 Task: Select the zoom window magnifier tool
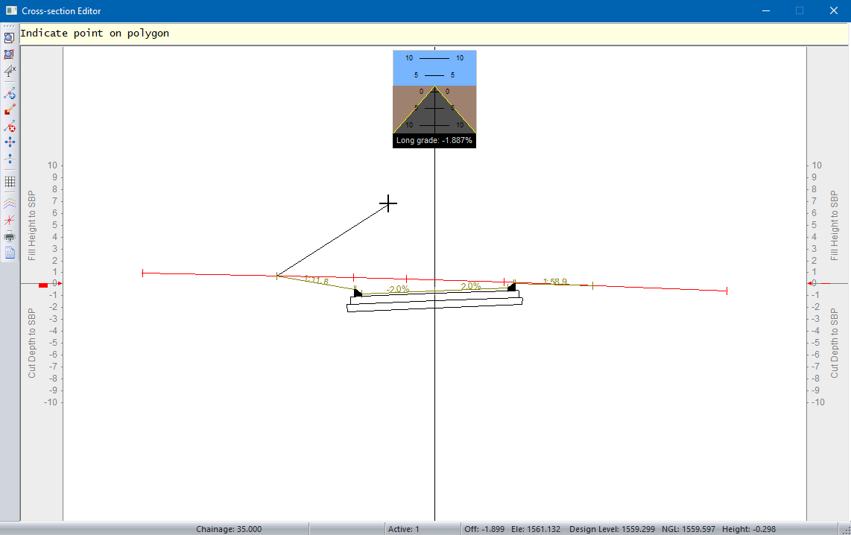(10, 37)
